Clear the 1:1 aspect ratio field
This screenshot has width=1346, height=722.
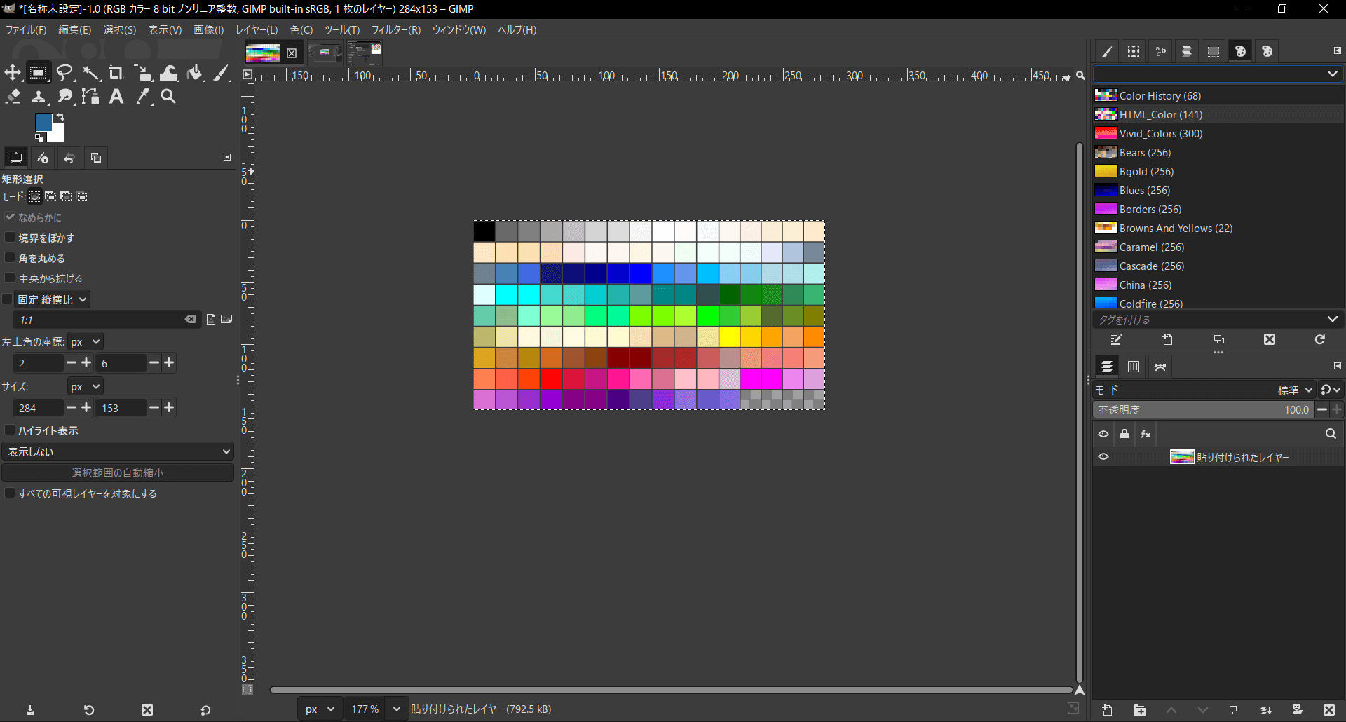(x=190, y=320)
